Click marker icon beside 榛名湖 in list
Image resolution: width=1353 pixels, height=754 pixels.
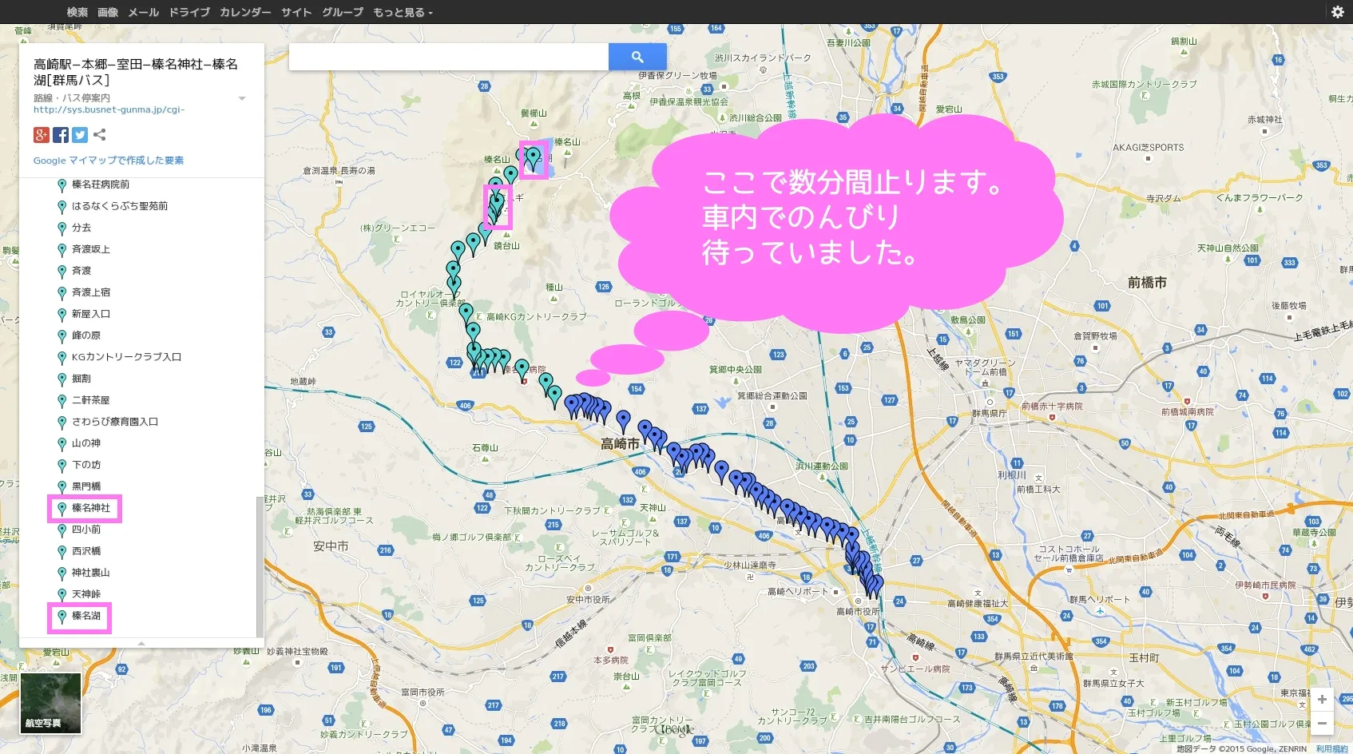point(61,617)
